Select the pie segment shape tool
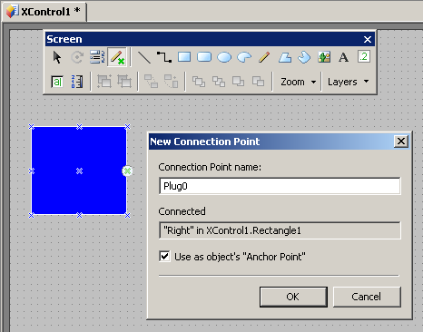423x332 pixels. click(244, 57)
